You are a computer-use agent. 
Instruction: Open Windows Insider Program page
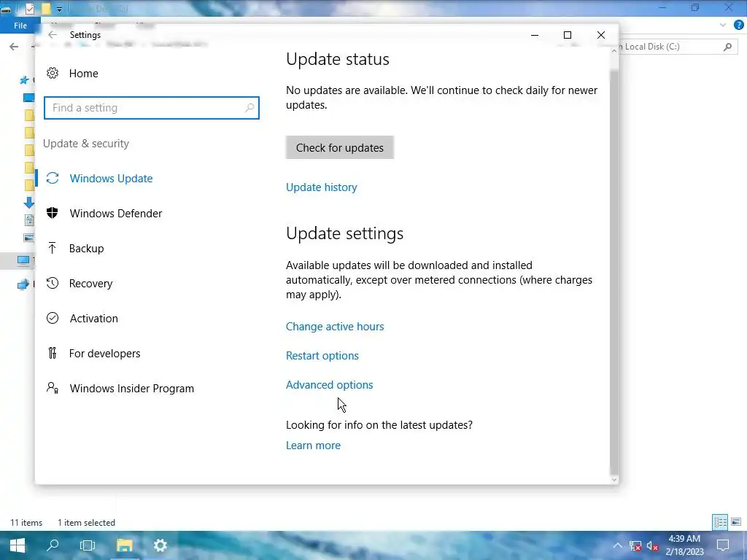click(132, 389)
